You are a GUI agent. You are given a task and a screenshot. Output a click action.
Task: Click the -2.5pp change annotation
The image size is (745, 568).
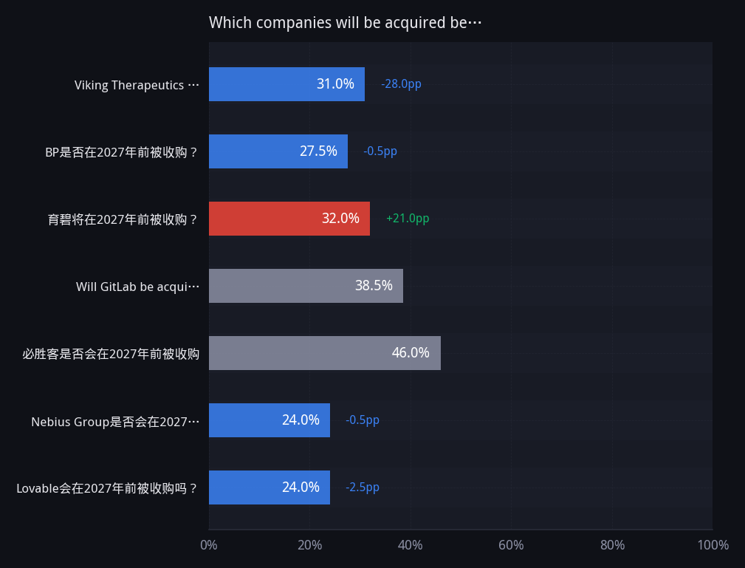pyautogui.click(x=363, y=487)
